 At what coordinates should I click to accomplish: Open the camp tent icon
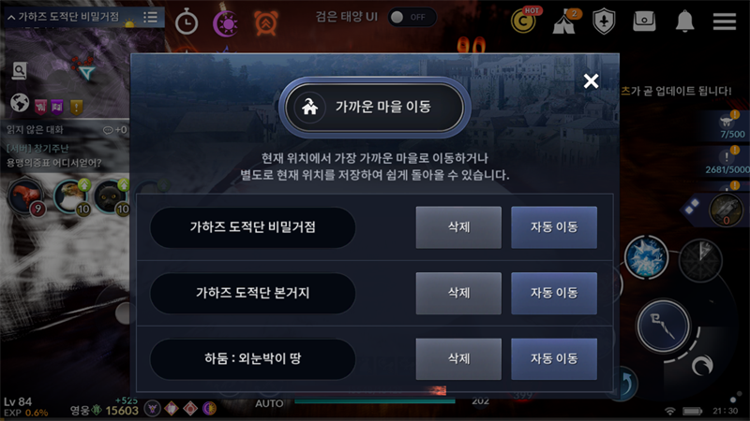[x=565, y=21]
